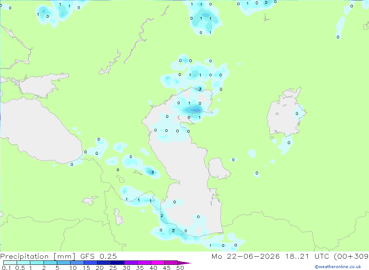
Task: Select the 35–40 mm violet legend swatch
Action: coord(144,263)
